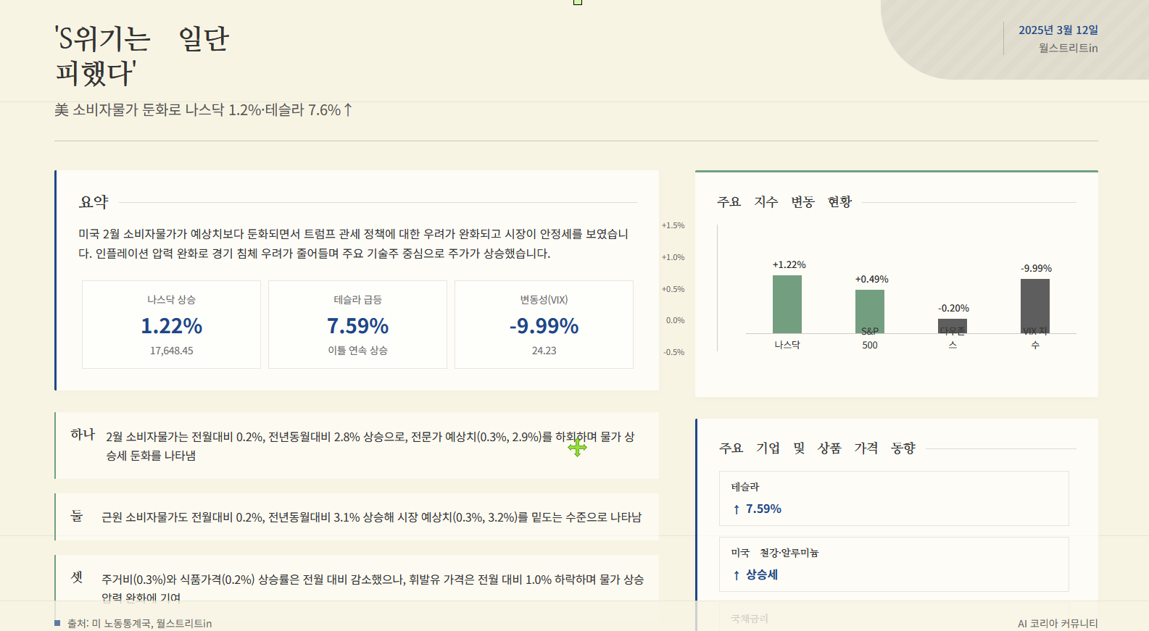Click the 국채금리 card label
This screenshot has width=1149, height=631.
pos(750,619)
